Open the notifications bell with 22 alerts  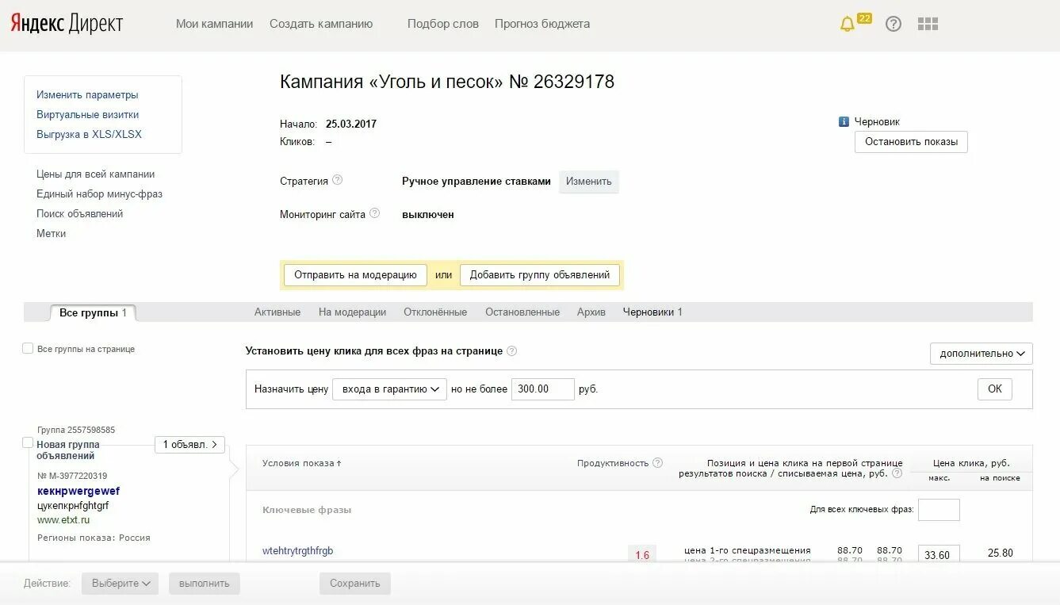848,24
